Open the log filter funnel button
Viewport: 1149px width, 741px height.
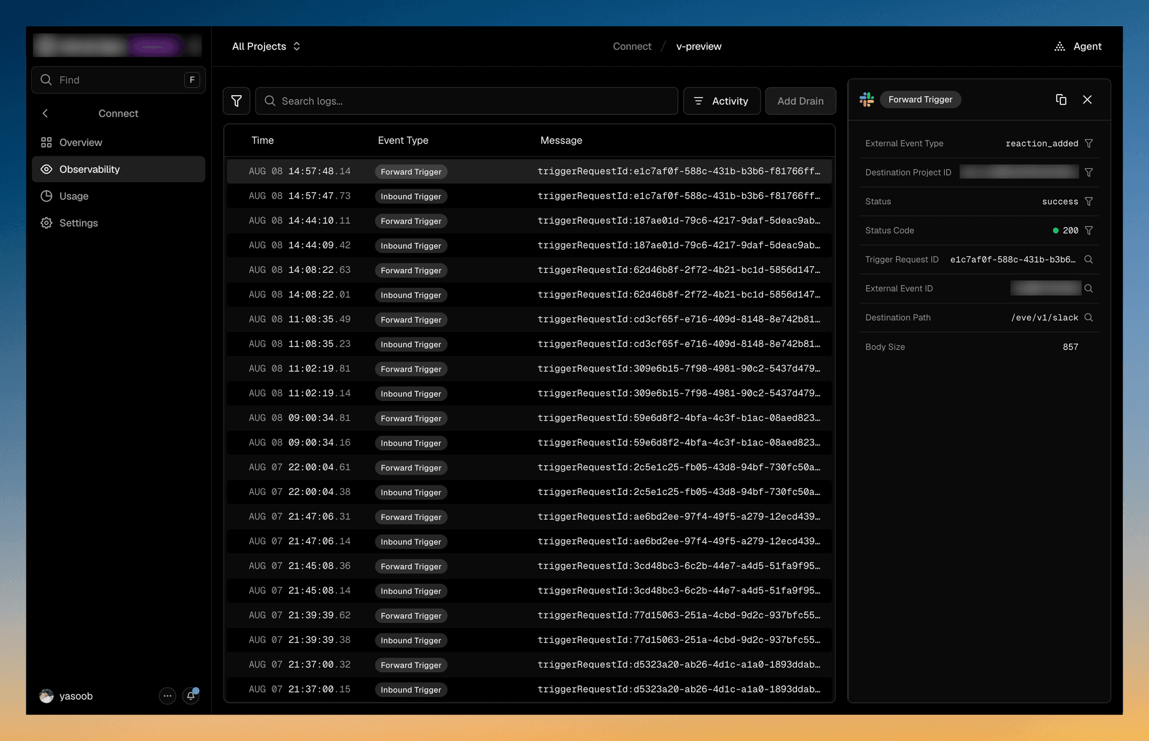click(236, 101)
